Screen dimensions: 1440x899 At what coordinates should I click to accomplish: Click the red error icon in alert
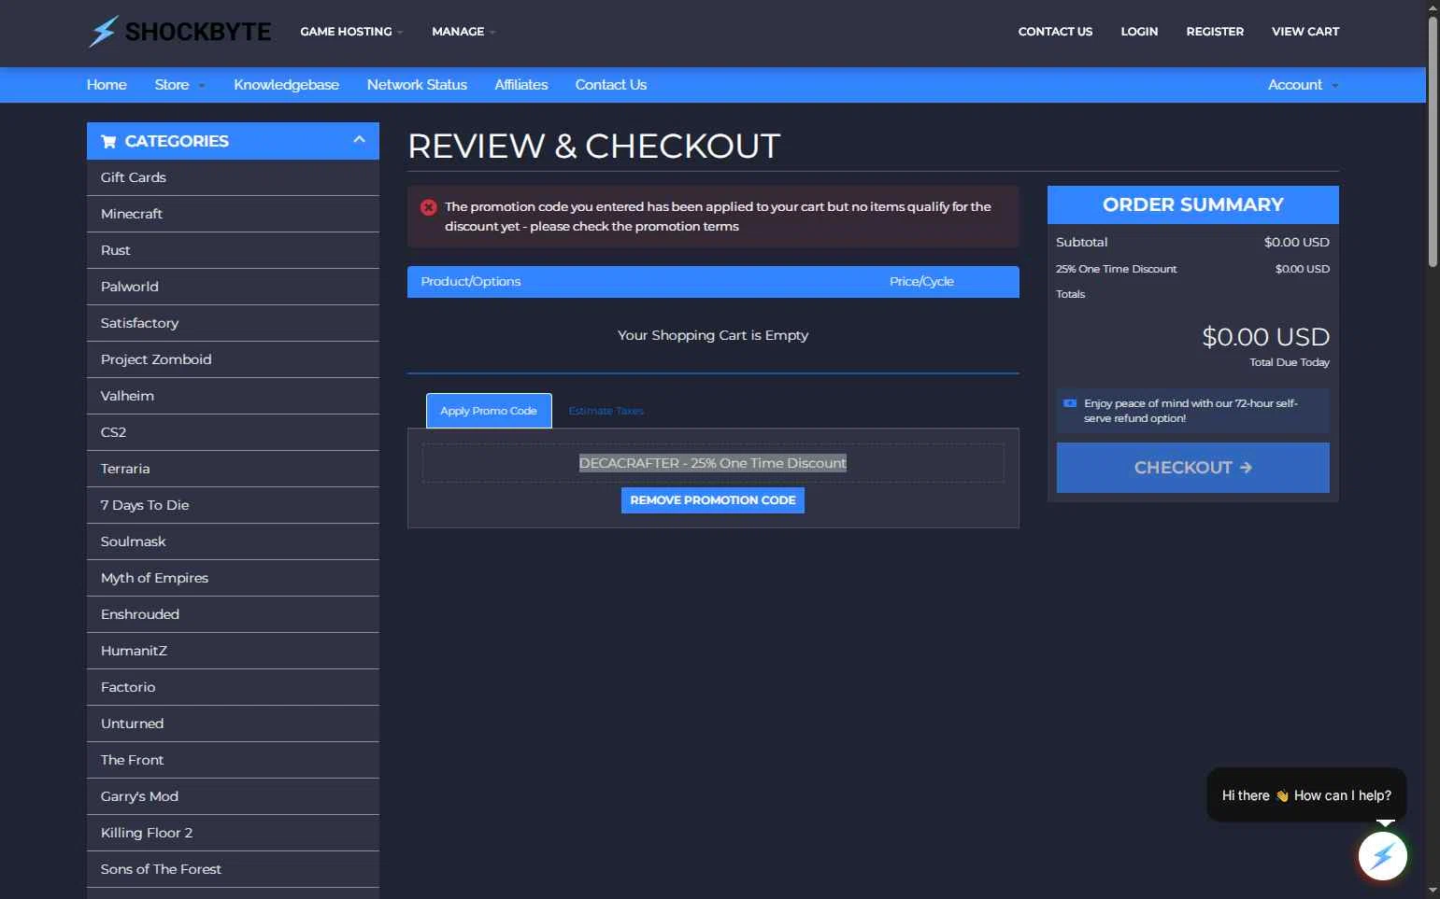[x=428, y=207]
